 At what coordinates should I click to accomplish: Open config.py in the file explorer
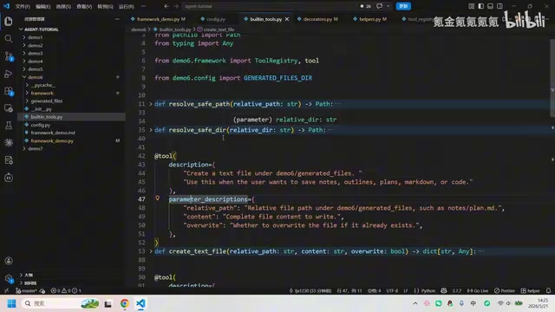(41, 125)
